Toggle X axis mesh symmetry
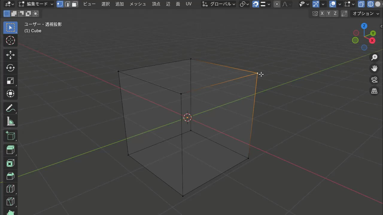383x215 pixels. pyautogui.click(x=322, y=13)
